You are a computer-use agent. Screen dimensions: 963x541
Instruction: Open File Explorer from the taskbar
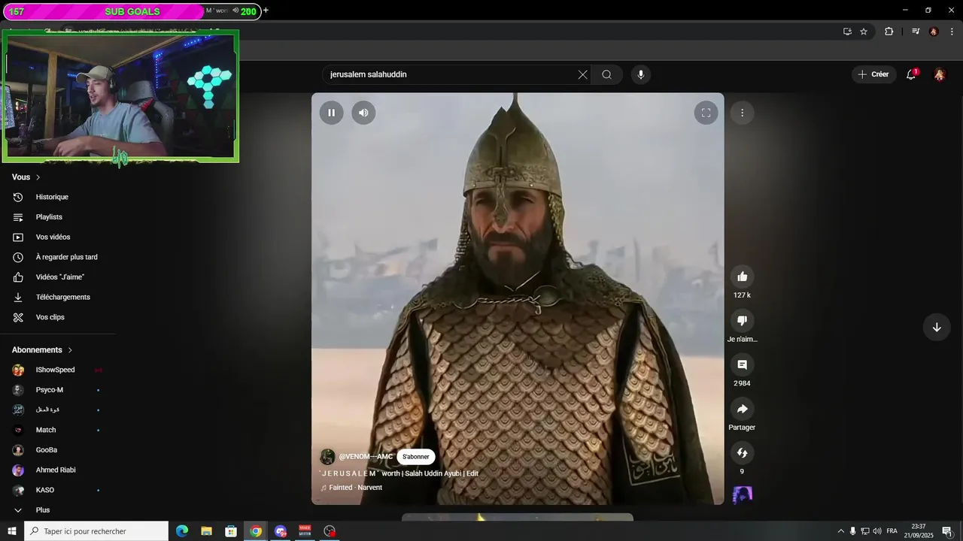[x=206, y=531]
